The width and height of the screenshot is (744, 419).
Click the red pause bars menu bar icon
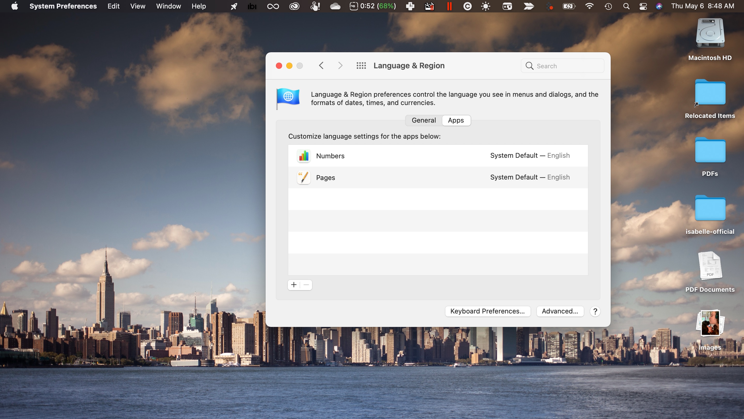[x=449, y=6]
